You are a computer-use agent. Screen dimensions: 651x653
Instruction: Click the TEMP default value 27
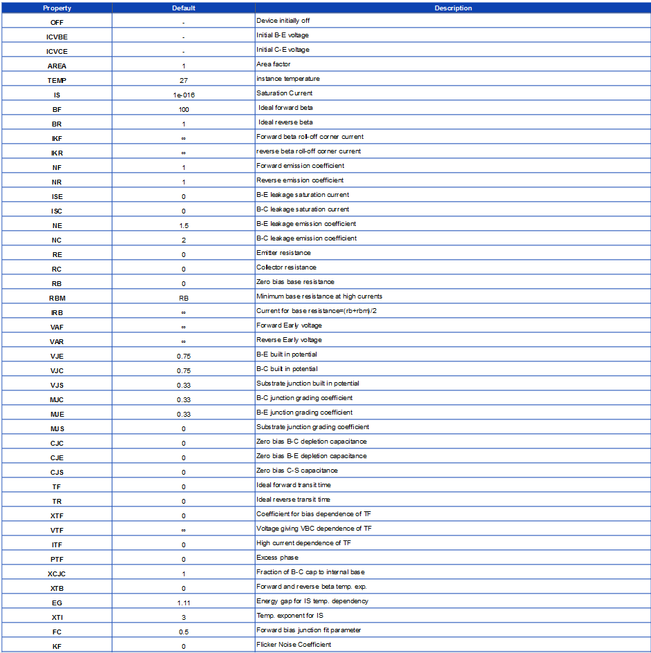[x=184, y=80]
